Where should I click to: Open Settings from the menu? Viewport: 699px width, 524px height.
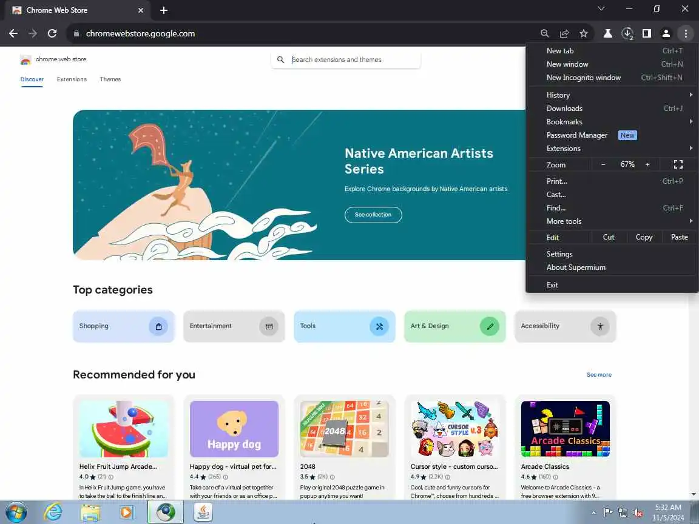(612, 254)
